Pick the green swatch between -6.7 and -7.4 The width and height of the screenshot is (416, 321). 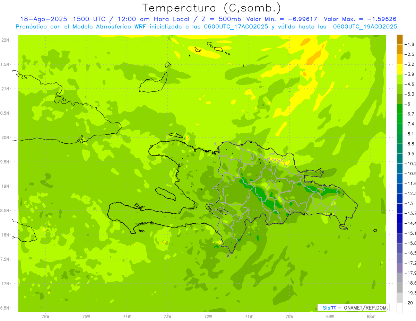tap(400, 119)
